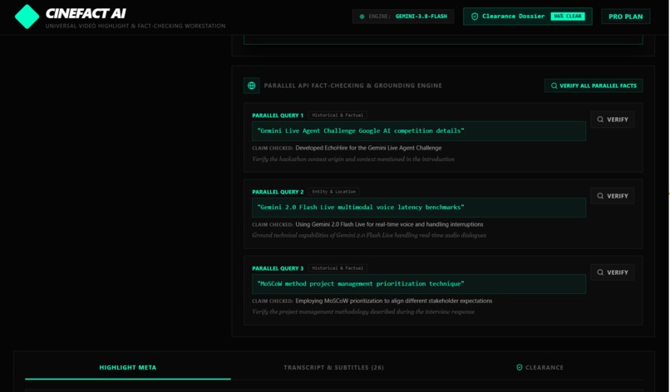Click the CINEFACT AI title text

[x=86, y=13]
